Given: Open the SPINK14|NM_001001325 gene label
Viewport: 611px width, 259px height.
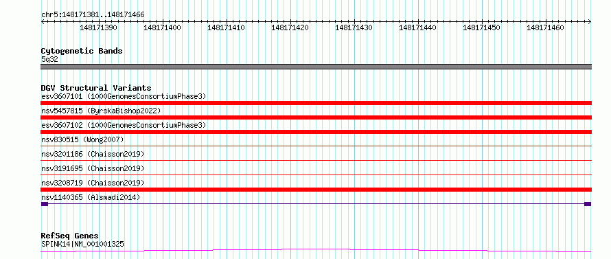Looking at the screenshot, I should pyautogui.click(x=82, y=244).
